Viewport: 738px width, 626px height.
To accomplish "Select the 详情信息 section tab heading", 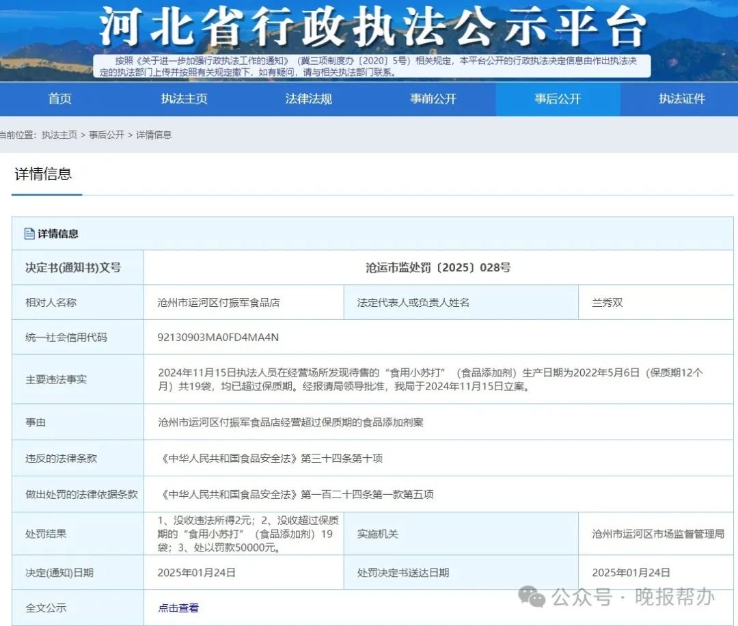I will click(46, 174).
